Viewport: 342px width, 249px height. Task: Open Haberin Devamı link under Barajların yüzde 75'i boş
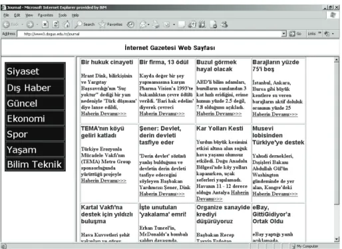[x=275, y=114]
